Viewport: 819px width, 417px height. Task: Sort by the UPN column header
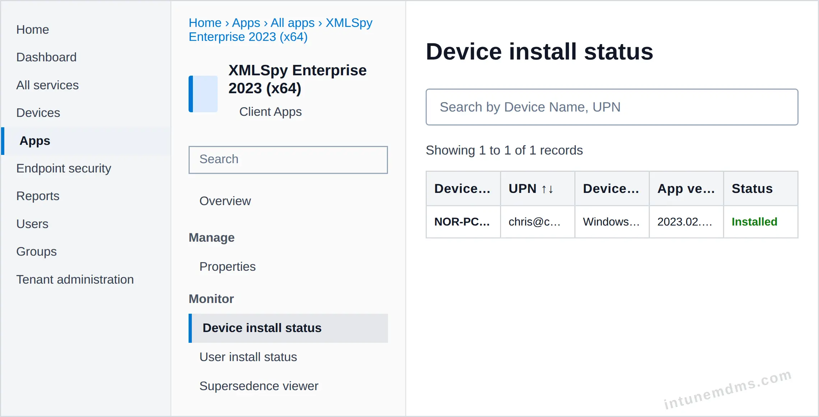point(537,189)
